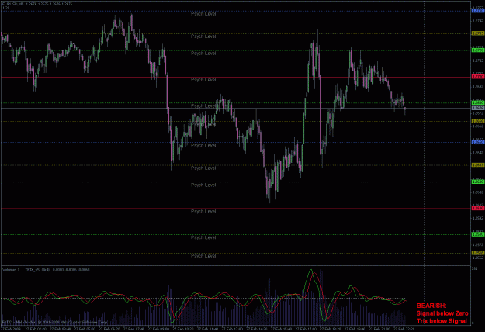This screenshot has width=485, height=332.
Task: Click the 27 Feb 19:40 time label
Action: [x=355, y=329]
